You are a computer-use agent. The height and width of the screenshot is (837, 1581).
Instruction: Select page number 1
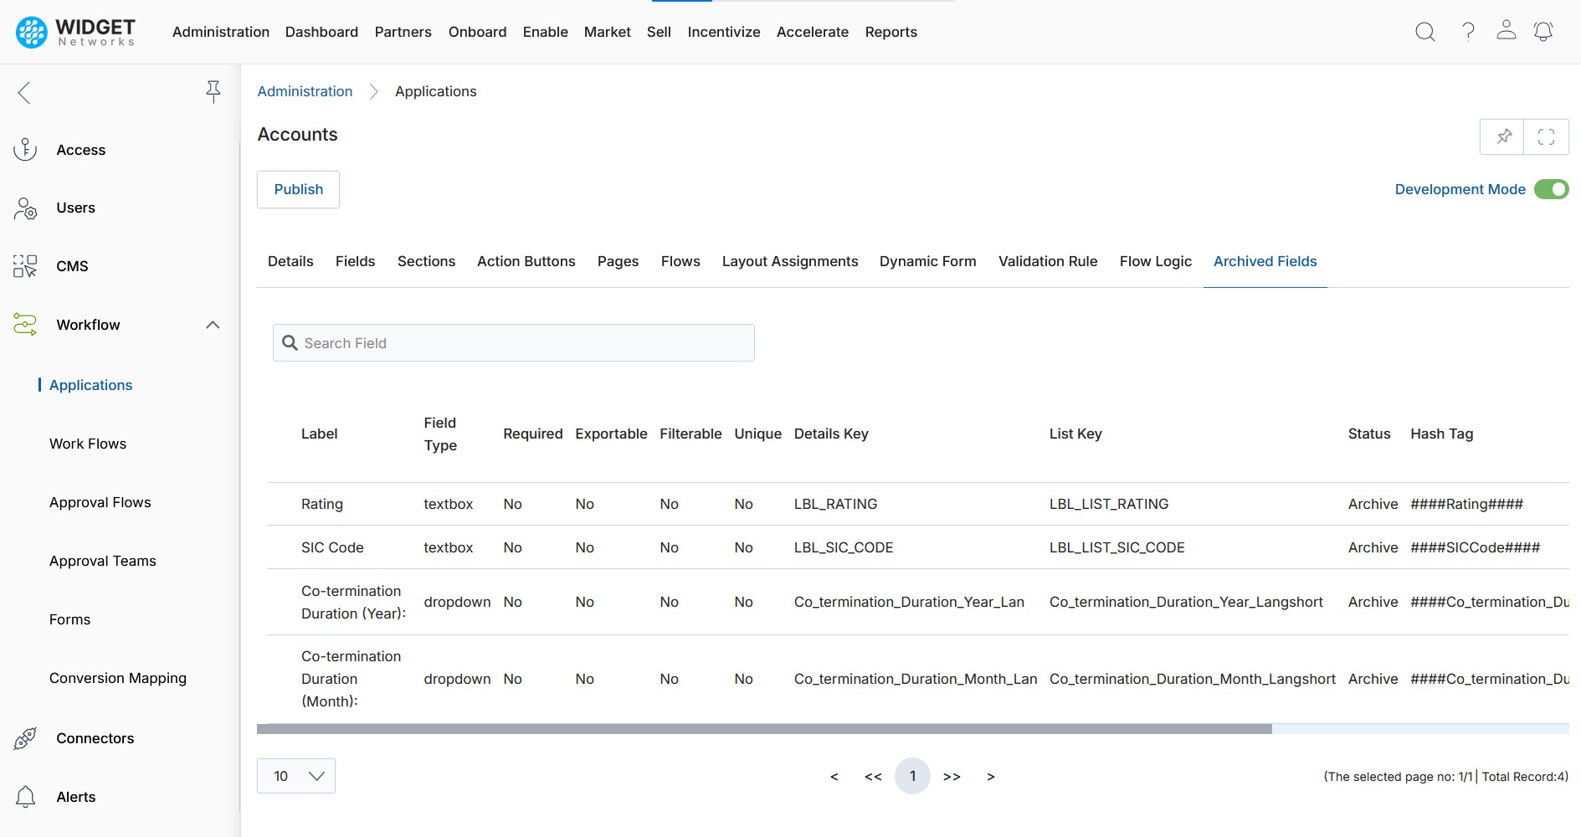coord(912,776)
